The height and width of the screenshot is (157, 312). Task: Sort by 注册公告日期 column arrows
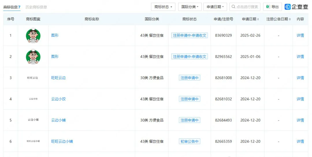[290, 19]
